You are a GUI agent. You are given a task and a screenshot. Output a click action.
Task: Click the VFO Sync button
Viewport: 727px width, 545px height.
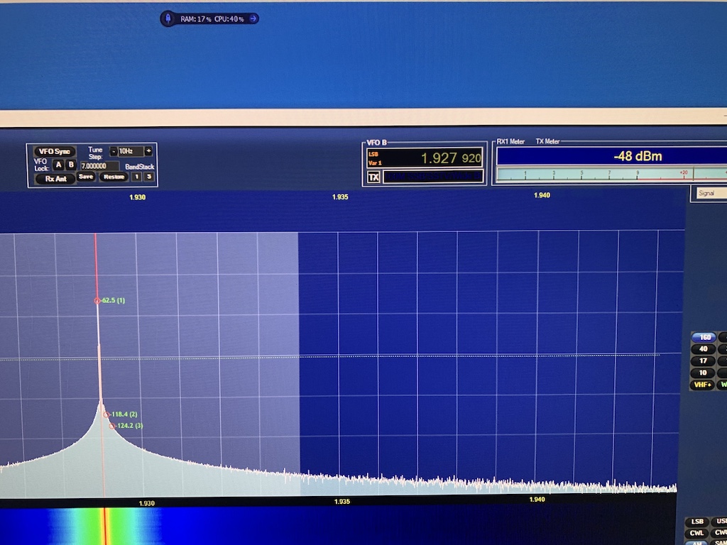[x=54, y=152]
